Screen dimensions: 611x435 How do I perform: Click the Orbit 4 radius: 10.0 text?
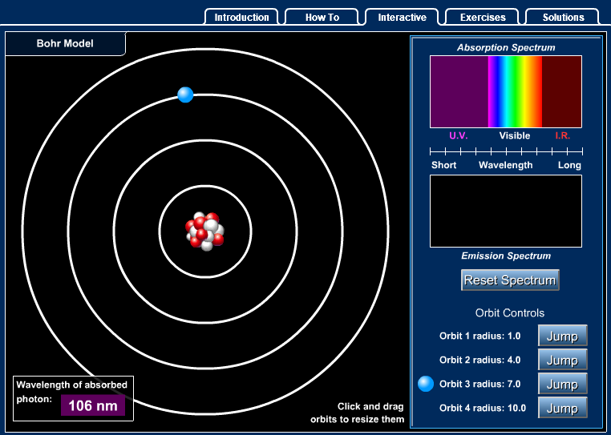point(483,408)
